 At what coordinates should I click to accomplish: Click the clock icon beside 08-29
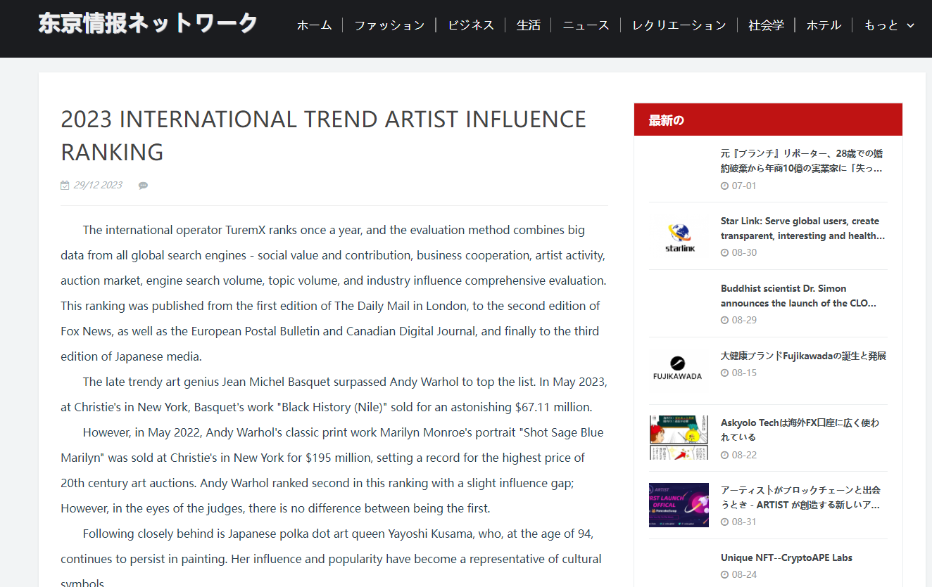pos(725,321)
